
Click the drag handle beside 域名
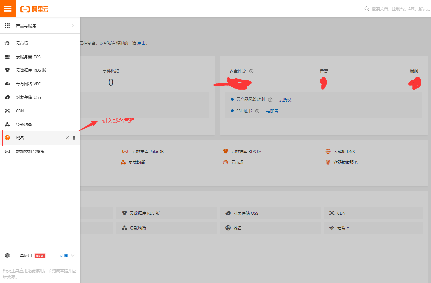click(x=74, y=138)
